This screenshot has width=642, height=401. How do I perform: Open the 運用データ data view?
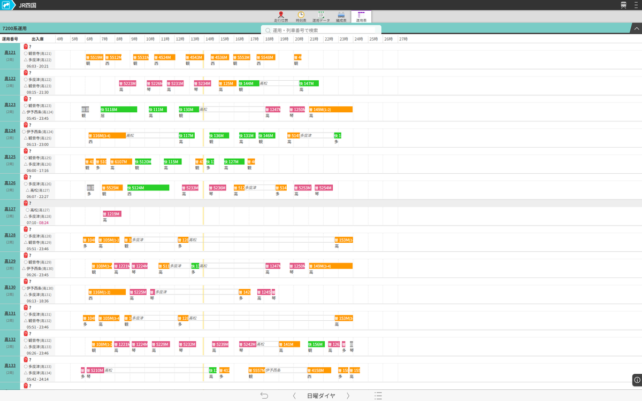click(x=321, y=17)
